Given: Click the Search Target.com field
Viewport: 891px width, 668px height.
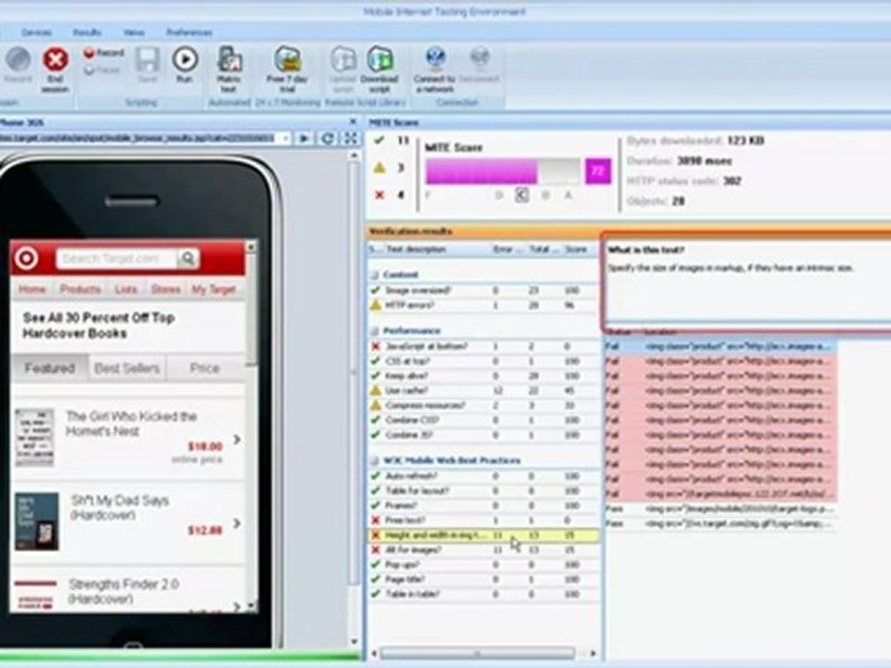Looking at the screenshot, I should (x=117, y=259).
